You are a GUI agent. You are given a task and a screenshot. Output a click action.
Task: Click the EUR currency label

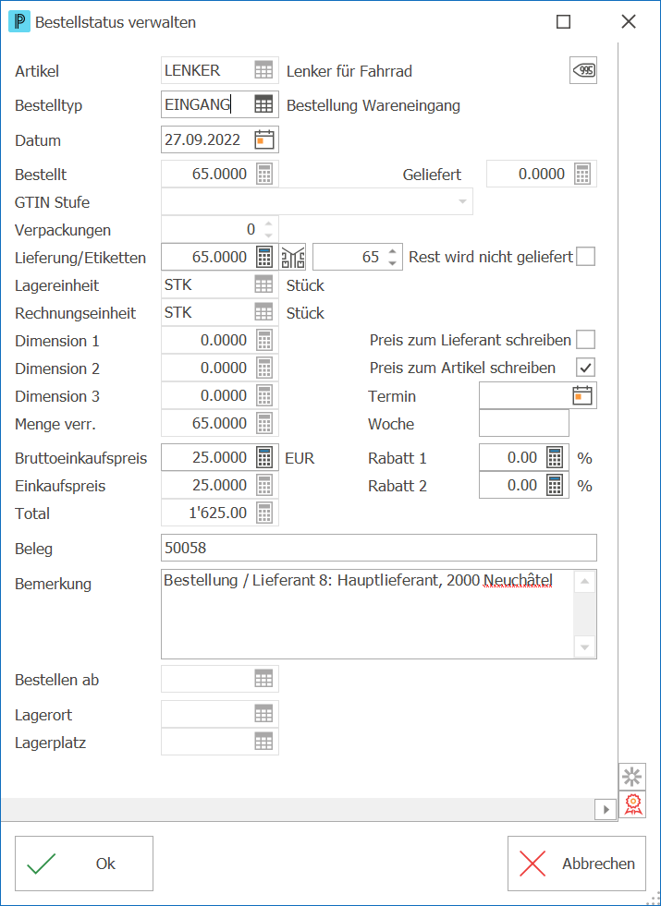[300, 458]
